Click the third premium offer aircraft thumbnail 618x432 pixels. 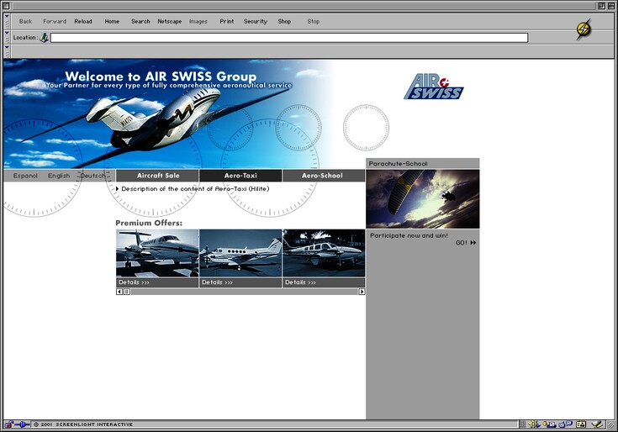pyautogui.click(x=324, y=253)
